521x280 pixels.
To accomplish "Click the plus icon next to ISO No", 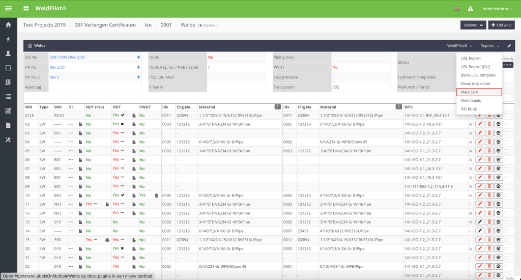I will pyautogui.click(x=138, y=57).
